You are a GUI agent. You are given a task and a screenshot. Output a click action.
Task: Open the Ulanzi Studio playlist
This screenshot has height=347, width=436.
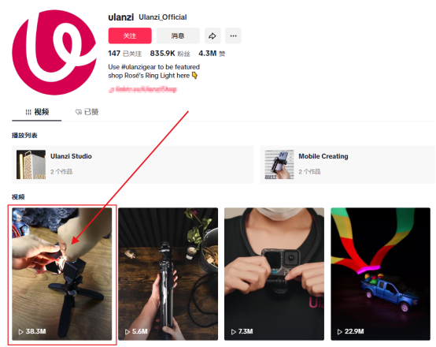(133, 165)
